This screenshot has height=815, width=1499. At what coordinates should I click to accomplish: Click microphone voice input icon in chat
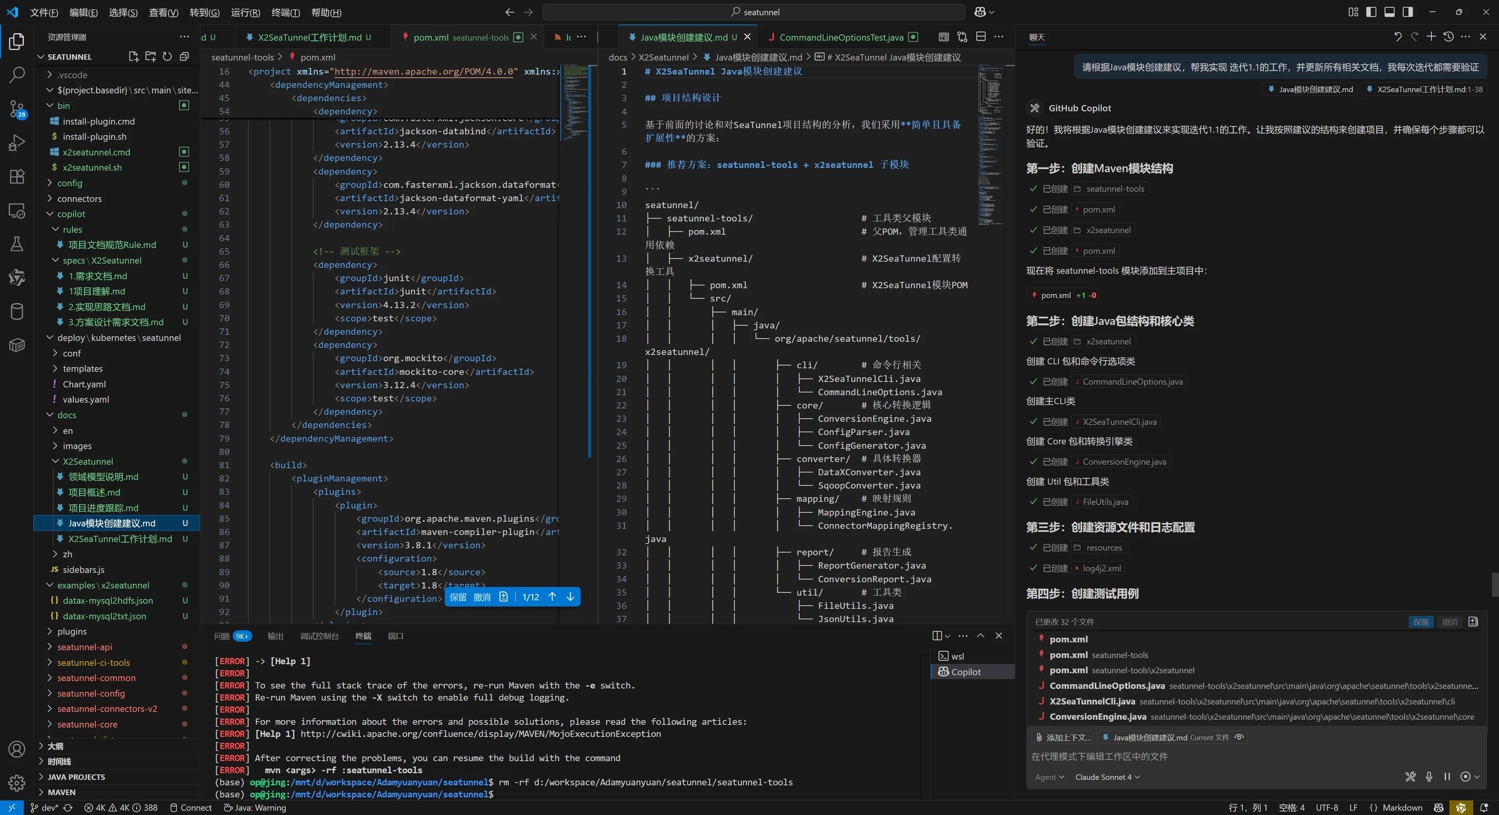point(1429,776)
